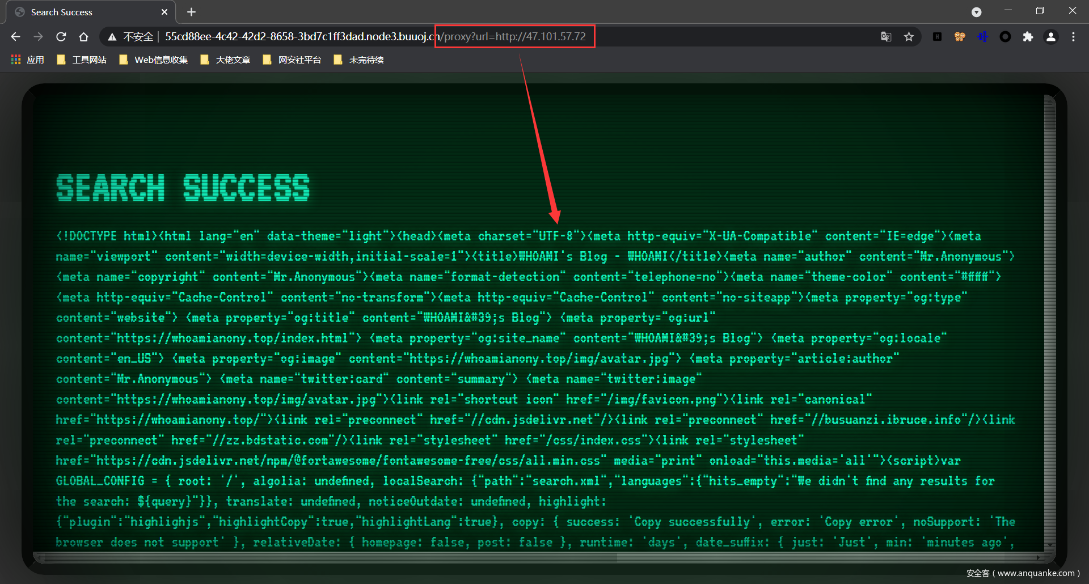1089x584 pixels.
Task: Open the 工具网站 bookmark folder
Action: 82,60
